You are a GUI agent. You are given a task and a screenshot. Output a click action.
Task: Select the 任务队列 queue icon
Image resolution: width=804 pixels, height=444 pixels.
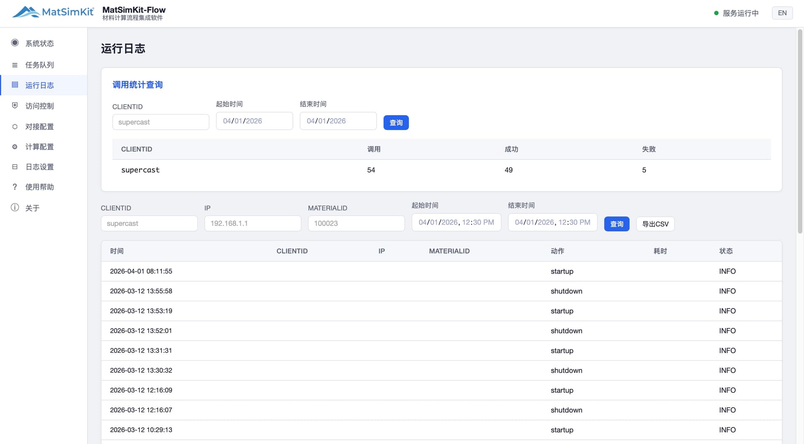click(x=15, y=64)
